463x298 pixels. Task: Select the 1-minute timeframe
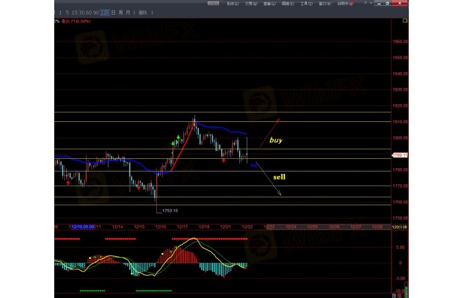point(61,13)
